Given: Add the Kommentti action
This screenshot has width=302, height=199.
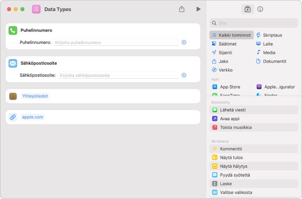Looking at the screenshot, I should tap(254, 149).
